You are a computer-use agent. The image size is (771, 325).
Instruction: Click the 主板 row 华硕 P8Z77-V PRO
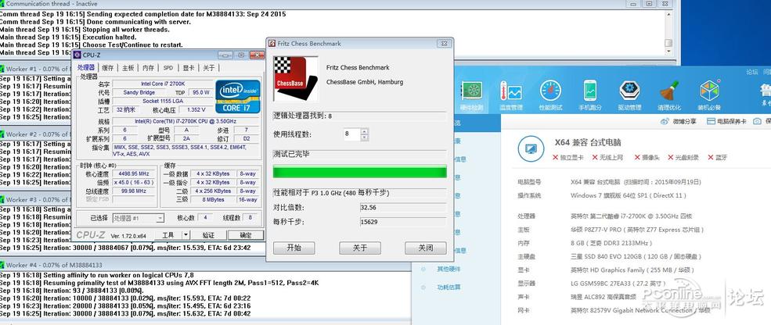[x=611, y=230]
